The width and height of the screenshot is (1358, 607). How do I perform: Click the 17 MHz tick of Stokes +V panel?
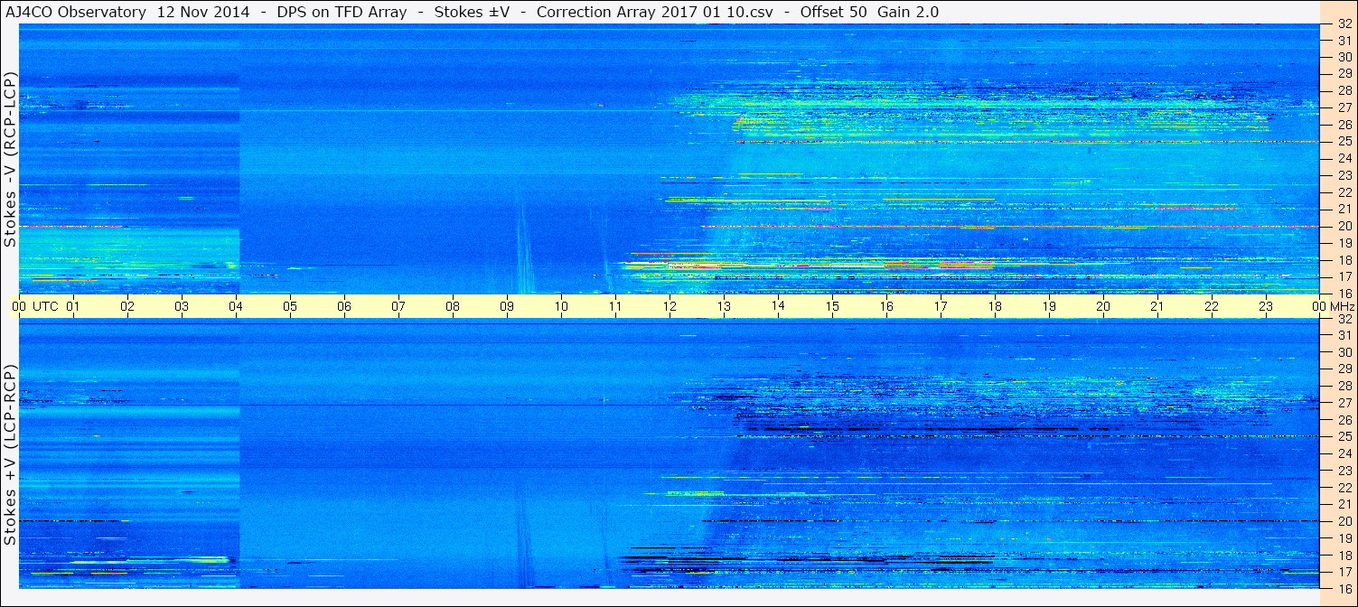pos(1344,572)
